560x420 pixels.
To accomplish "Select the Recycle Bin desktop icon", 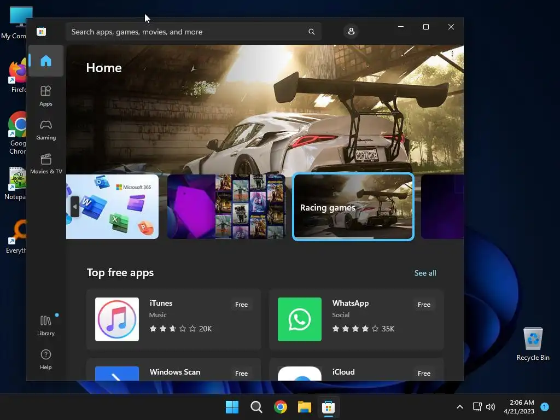I will pyautogui.click(x=533, y=345).
